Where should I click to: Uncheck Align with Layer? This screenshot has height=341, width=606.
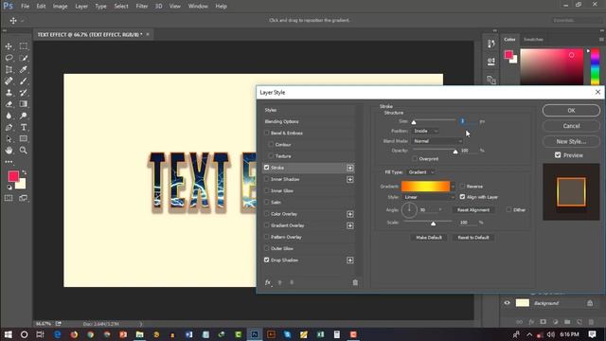click(462, 197)
